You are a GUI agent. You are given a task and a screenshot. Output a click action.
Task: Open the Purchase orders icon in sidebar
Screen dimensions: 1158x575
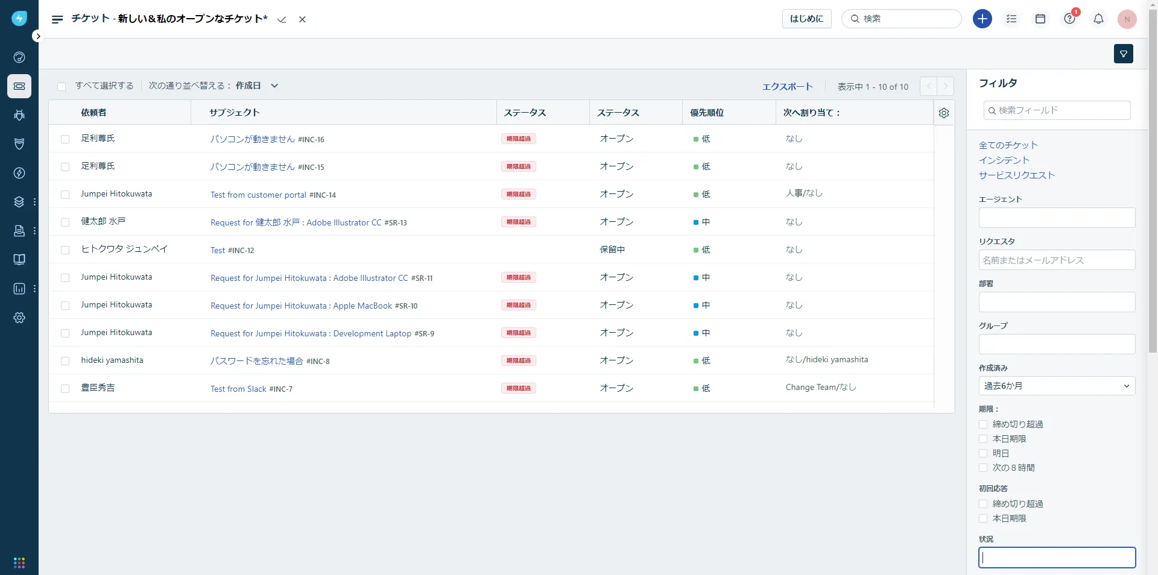pyautogui.click(x=19, y=231)
